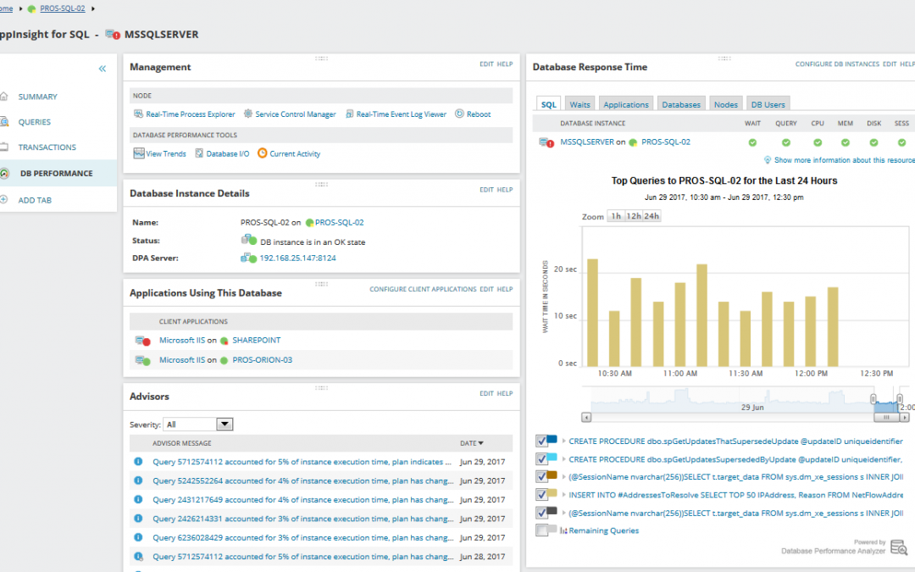Click the WAIT status green check icon
This screenshot has width=915, height=572.
pyautogui.click(x=752, y=142)
